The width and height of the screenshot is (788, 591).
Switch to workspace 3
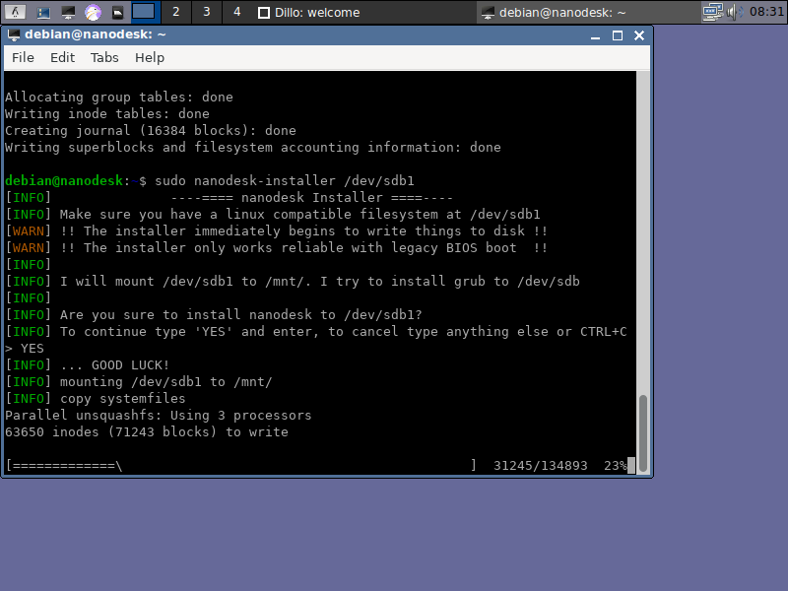pos(206,12)
